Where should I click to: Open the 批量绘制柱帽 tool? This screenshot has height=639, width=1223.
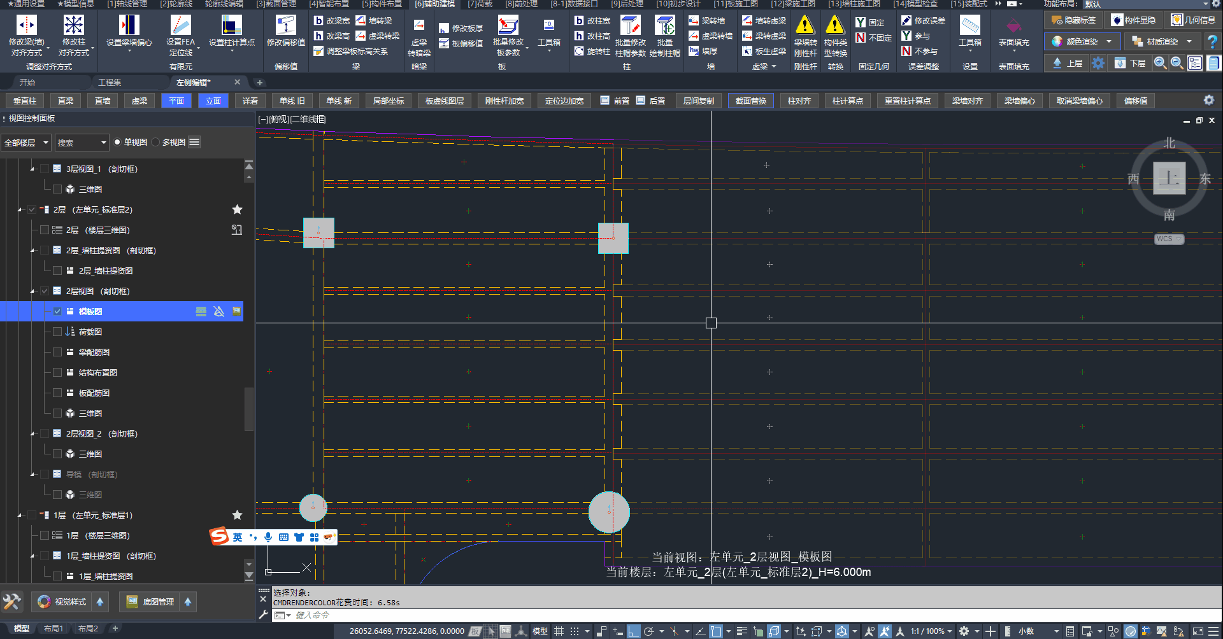pos(664,25)
